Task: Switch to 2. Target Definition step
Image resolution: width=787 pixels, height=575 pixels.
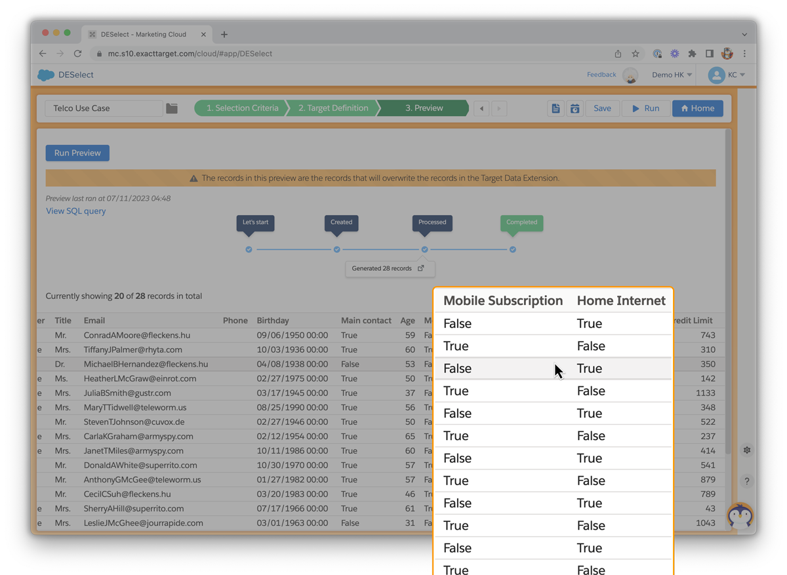Action: (333, 108)
